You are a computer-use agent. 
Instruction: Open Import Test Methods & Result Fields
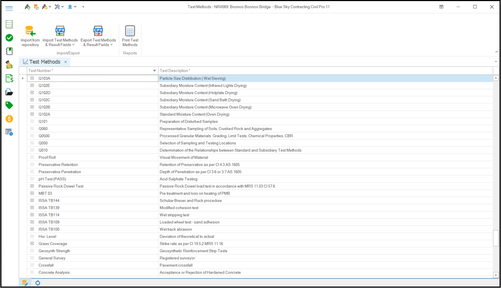tap(60, 31)
